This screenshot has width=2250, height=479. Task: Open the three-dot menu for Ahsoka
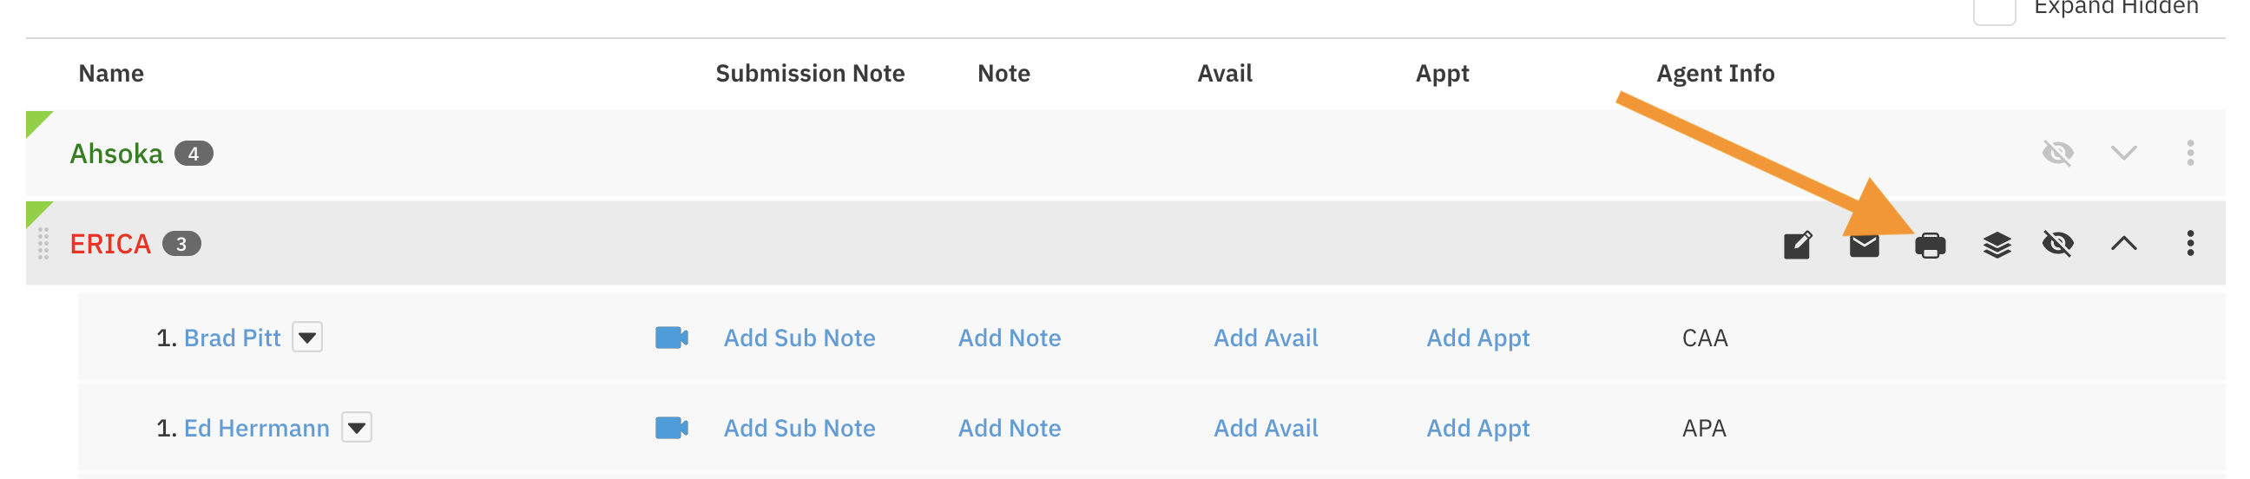pyautogui.click(x=2190, y=153)
